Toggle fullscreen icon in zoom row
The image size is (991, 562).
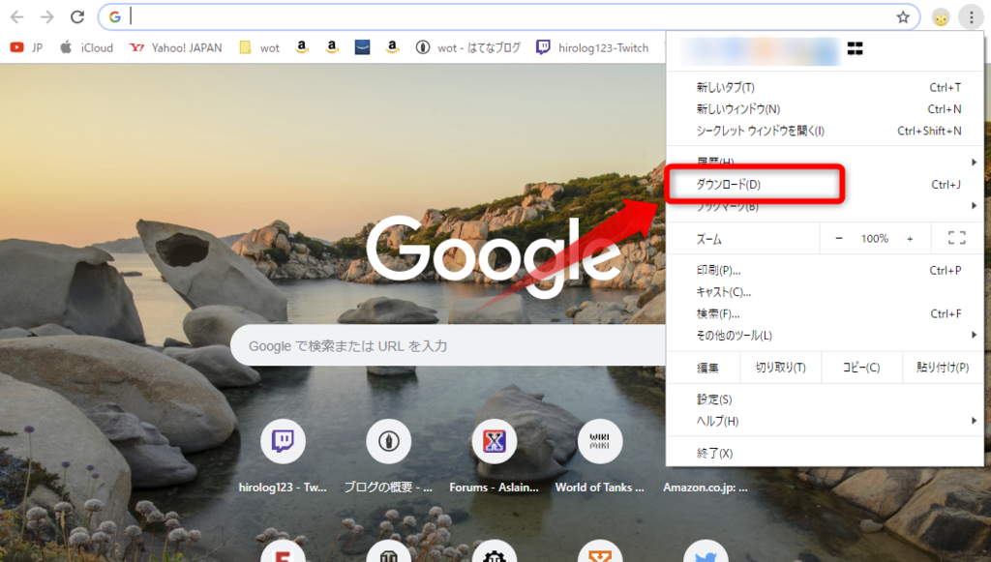(957, 238)
